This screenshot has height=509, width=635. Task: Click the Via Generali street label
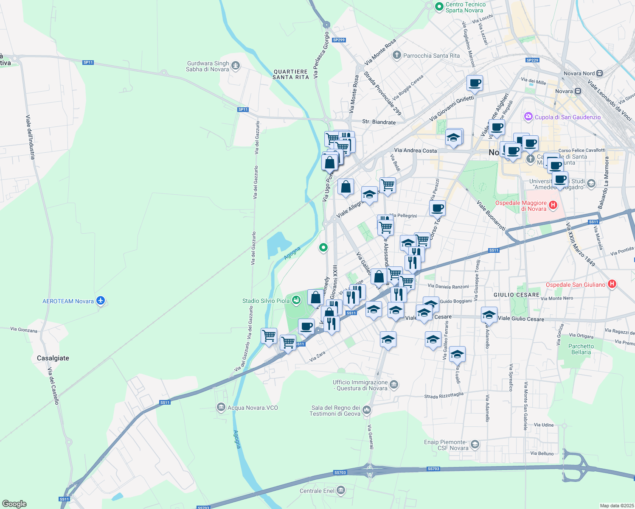(371, 437)
